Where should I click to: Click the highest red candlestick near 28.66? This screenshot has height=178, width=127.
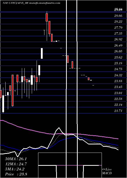47,17
